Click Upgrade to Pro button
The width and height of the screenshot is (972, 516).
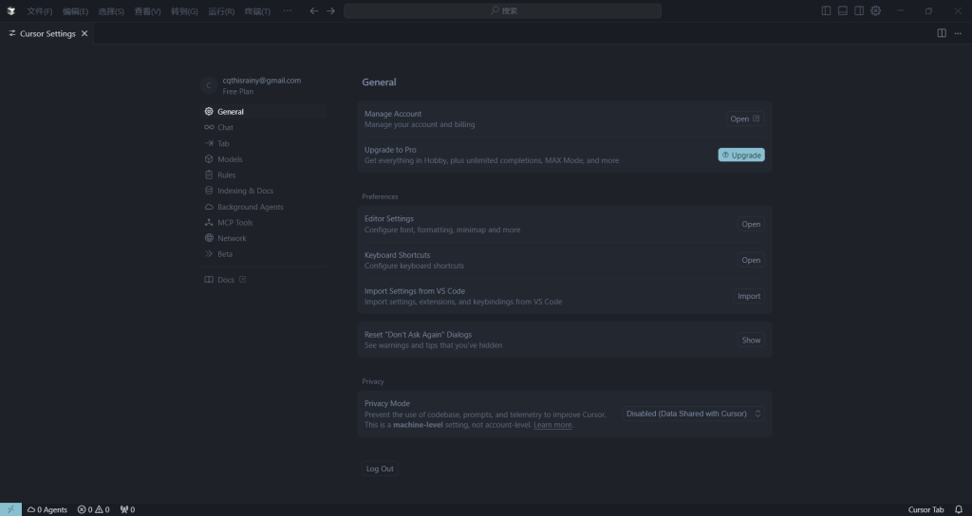click(x=741, y=155)
